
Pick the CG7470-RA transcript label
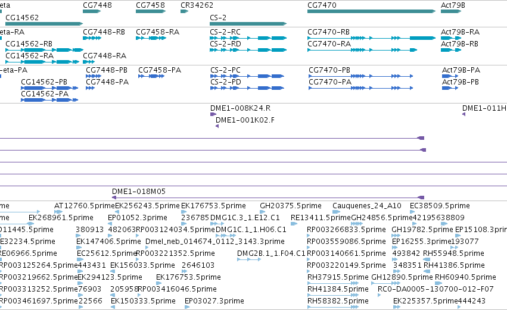pos(329,44)
